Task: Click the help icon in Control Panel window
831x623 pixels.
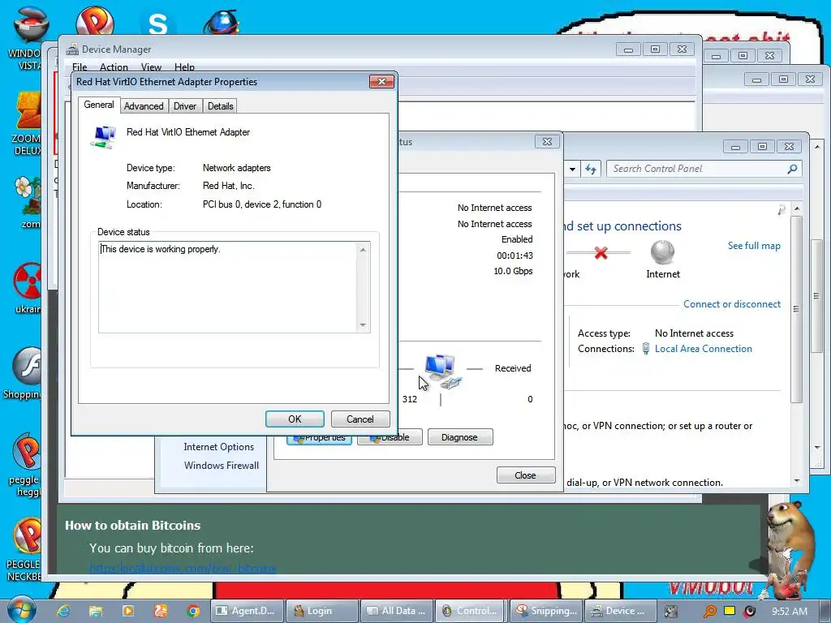Action: point(781,210)
